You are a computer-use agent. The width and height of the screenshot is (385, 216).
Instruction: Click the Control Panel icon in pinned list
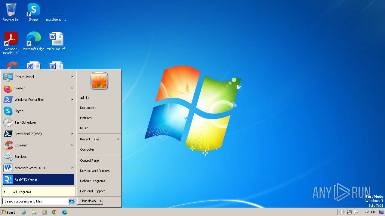(8, 77)
